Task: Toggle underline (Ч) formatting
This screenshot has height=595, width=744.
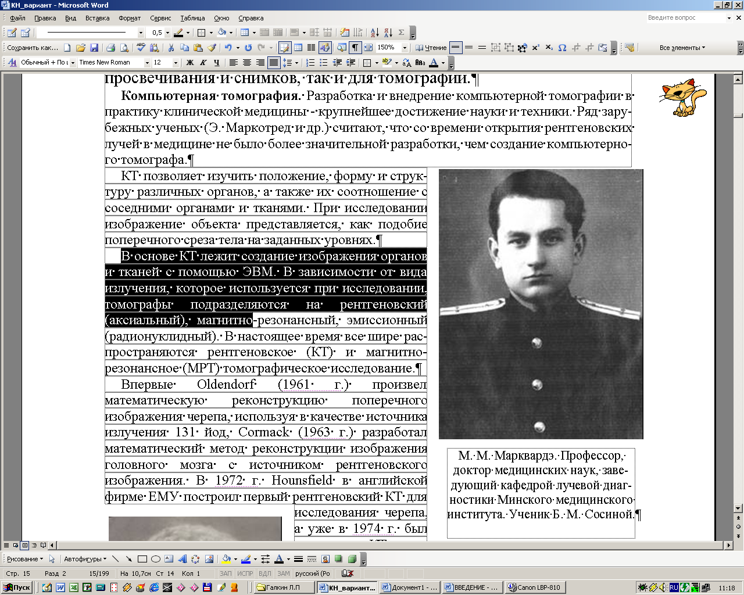Action: 216,62
